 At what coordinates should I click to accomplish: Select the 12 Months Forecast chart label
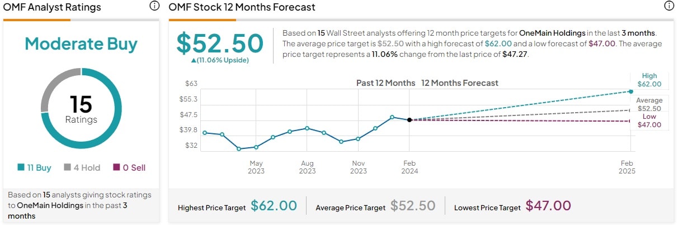(459, 83)
